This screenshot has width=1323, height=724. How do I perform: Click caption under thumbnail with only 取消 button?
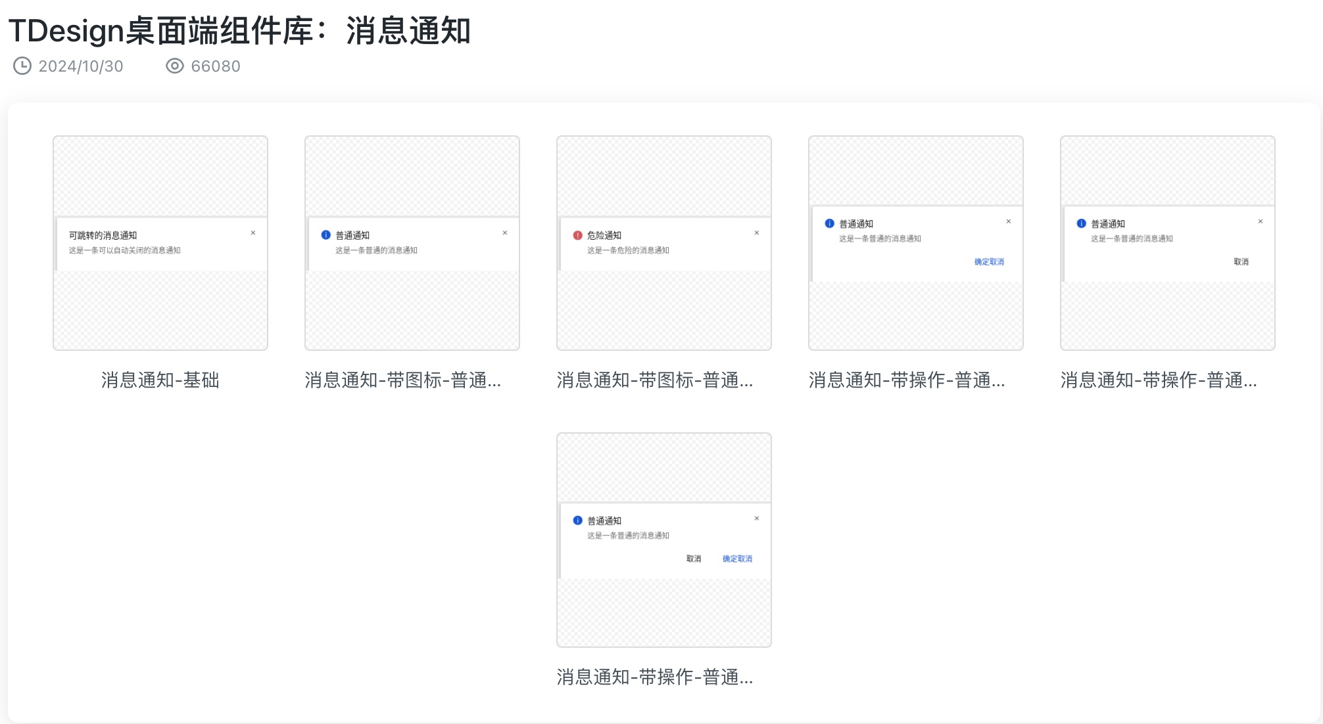click(x=1159, y=380)
